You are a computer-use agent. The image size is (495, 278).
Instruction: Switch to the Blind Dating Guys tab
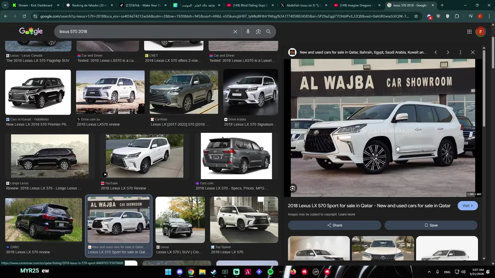249,5
